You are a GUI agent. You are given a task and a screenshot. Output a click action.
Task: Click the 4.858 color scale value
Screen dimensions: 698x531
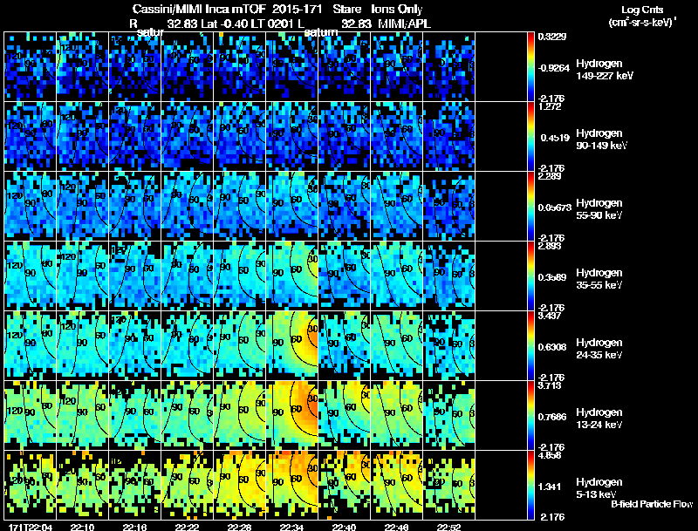[550, 455]
